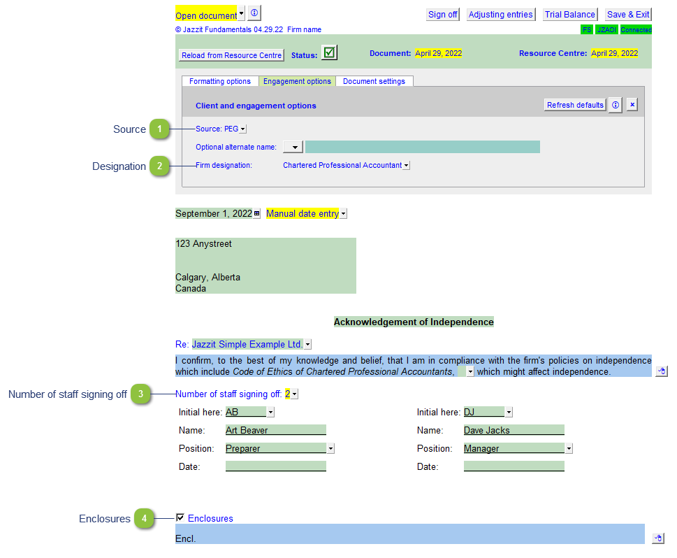Click the JZAOI status indicator
Viewport: 677px width, 558px height.
coord(606,30)
